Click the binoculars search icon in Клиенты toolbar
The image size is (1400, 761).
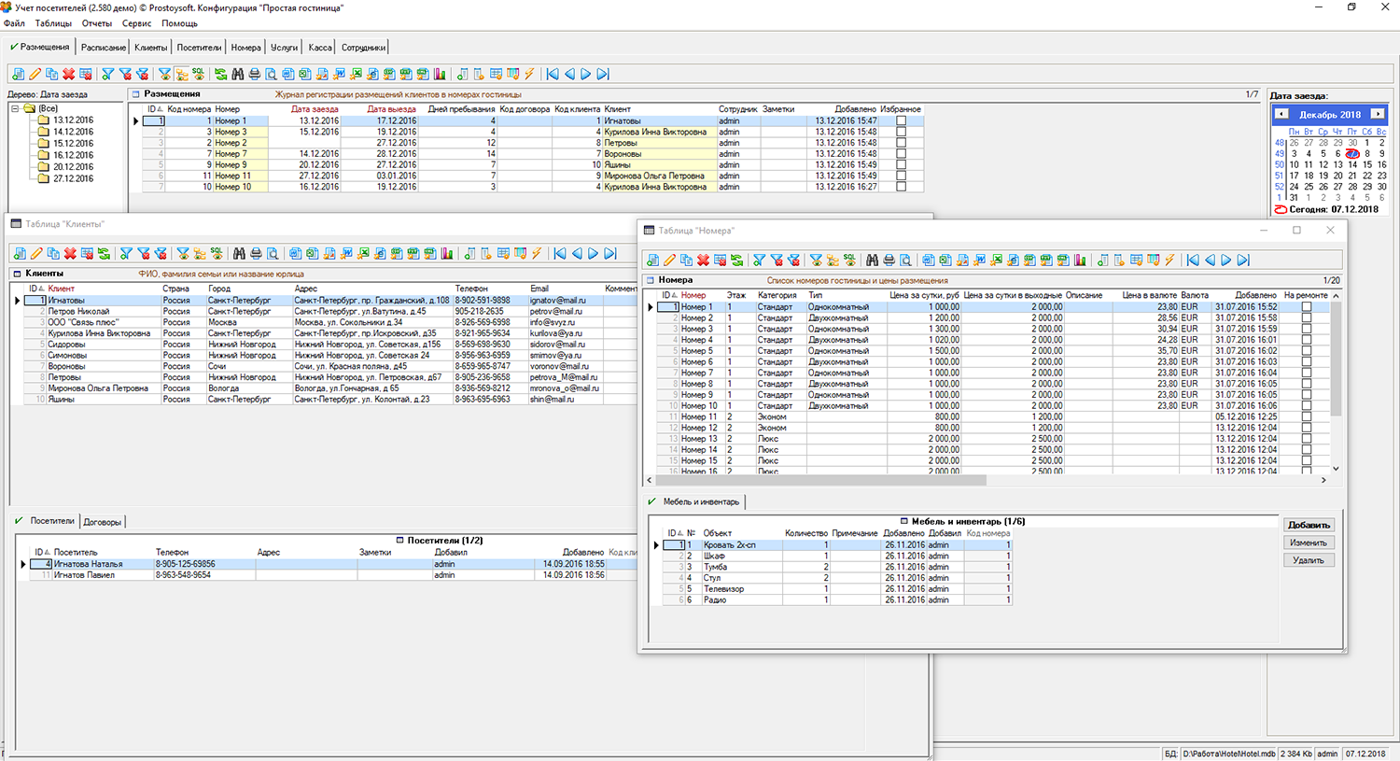point(239,254)
